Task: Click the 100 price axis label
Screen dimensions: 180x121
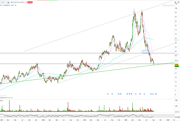Action: coord(176,8)
